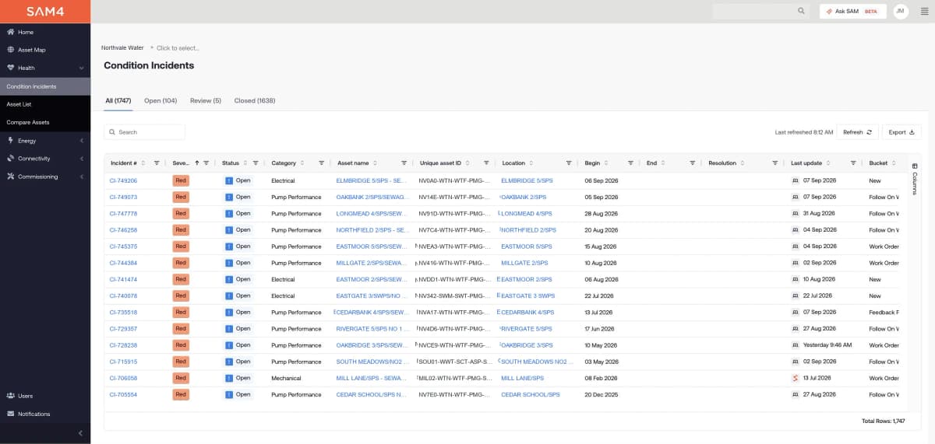Open the Location column filter

568,163
